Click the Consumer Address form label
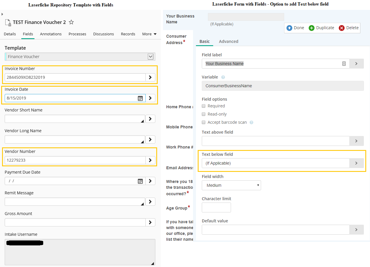 [176, 39]
